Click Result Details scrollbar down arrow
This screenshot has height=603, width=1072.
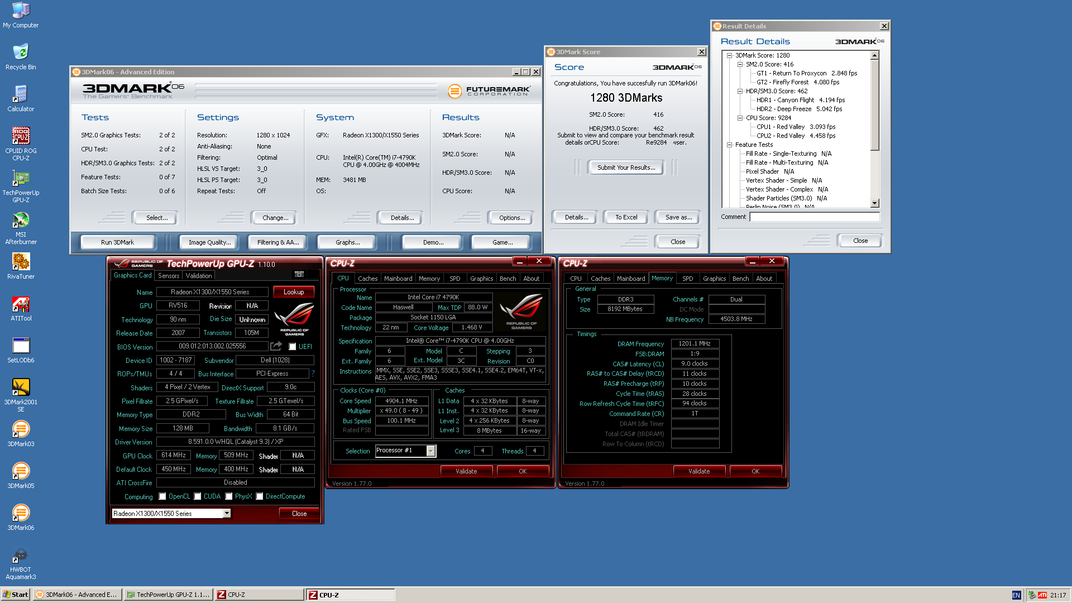pos(875,204)
